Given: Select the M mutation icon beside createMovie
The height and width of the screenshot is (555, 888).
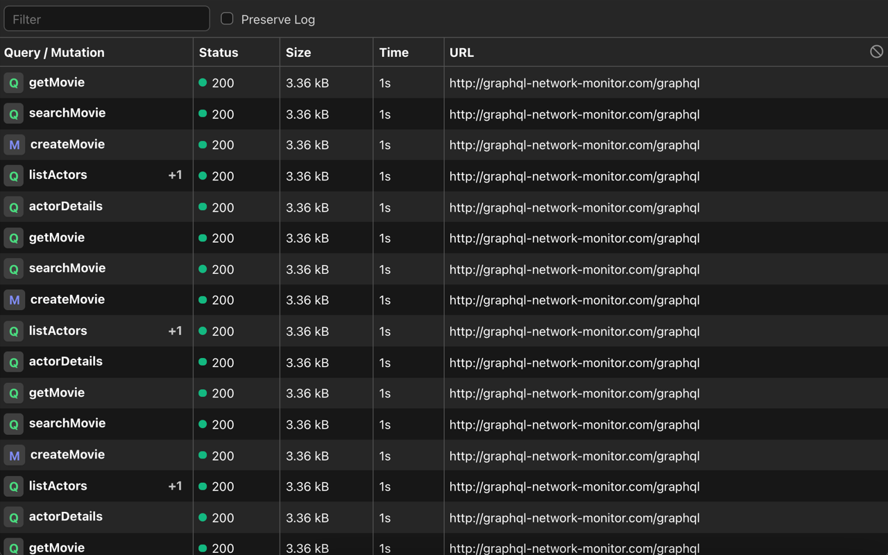Looking at the screenshot, I should [13, 145].
